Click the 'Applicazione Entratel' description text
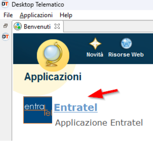Screen dimensions: 153x143 [x=99, y=123]
